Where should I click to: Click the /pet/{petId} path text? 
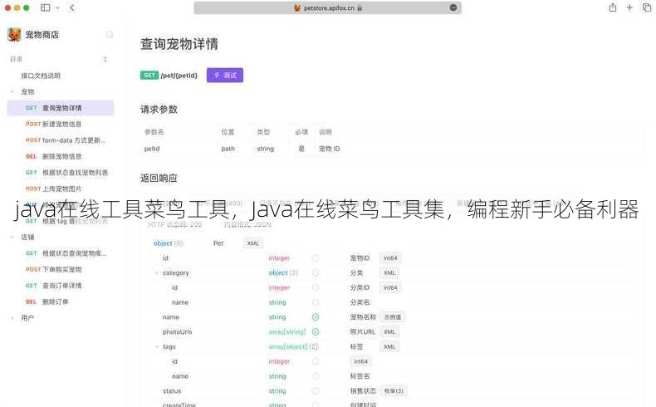pos(179,76)
